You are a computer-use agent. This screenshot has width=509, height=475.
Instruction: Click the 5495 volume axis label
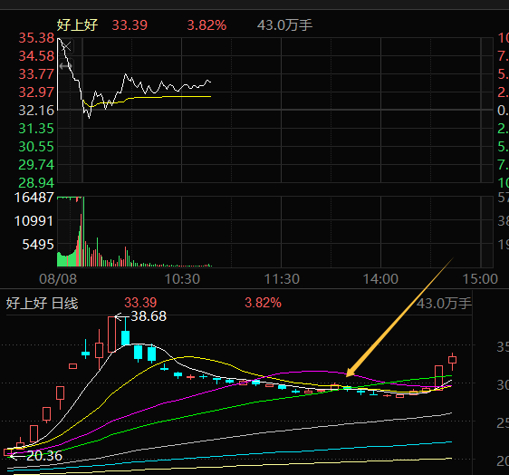38,245
